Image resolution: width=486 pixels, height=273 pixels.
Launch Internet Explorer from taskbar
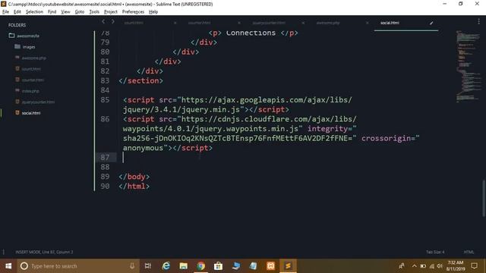(166, 266)
